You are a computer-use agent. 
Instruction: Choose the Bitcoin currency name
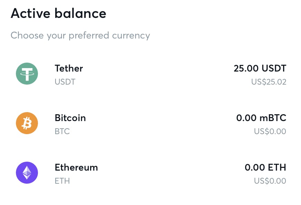pyautogui.click(x=70, y=118)
